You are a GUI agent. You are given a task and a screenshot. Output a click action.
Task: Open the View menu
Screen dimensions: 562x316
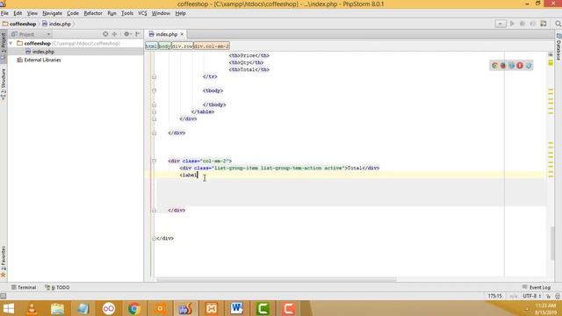[32, 13]
